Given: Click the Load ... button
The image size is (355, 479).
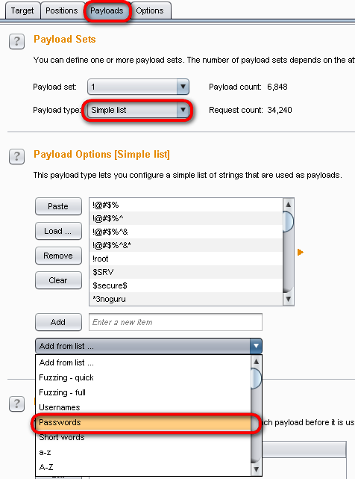Looking at the screenshot, I should pos(58,231).
